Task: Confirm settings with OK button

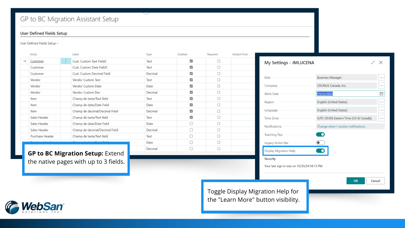Action: coord(356,181)
